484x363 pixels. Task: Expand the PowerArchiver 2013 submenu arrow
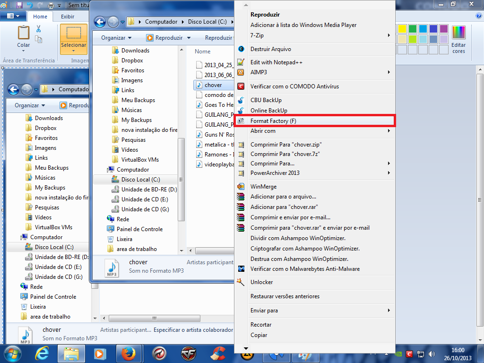pyautogui.click(x=389, y=173)
